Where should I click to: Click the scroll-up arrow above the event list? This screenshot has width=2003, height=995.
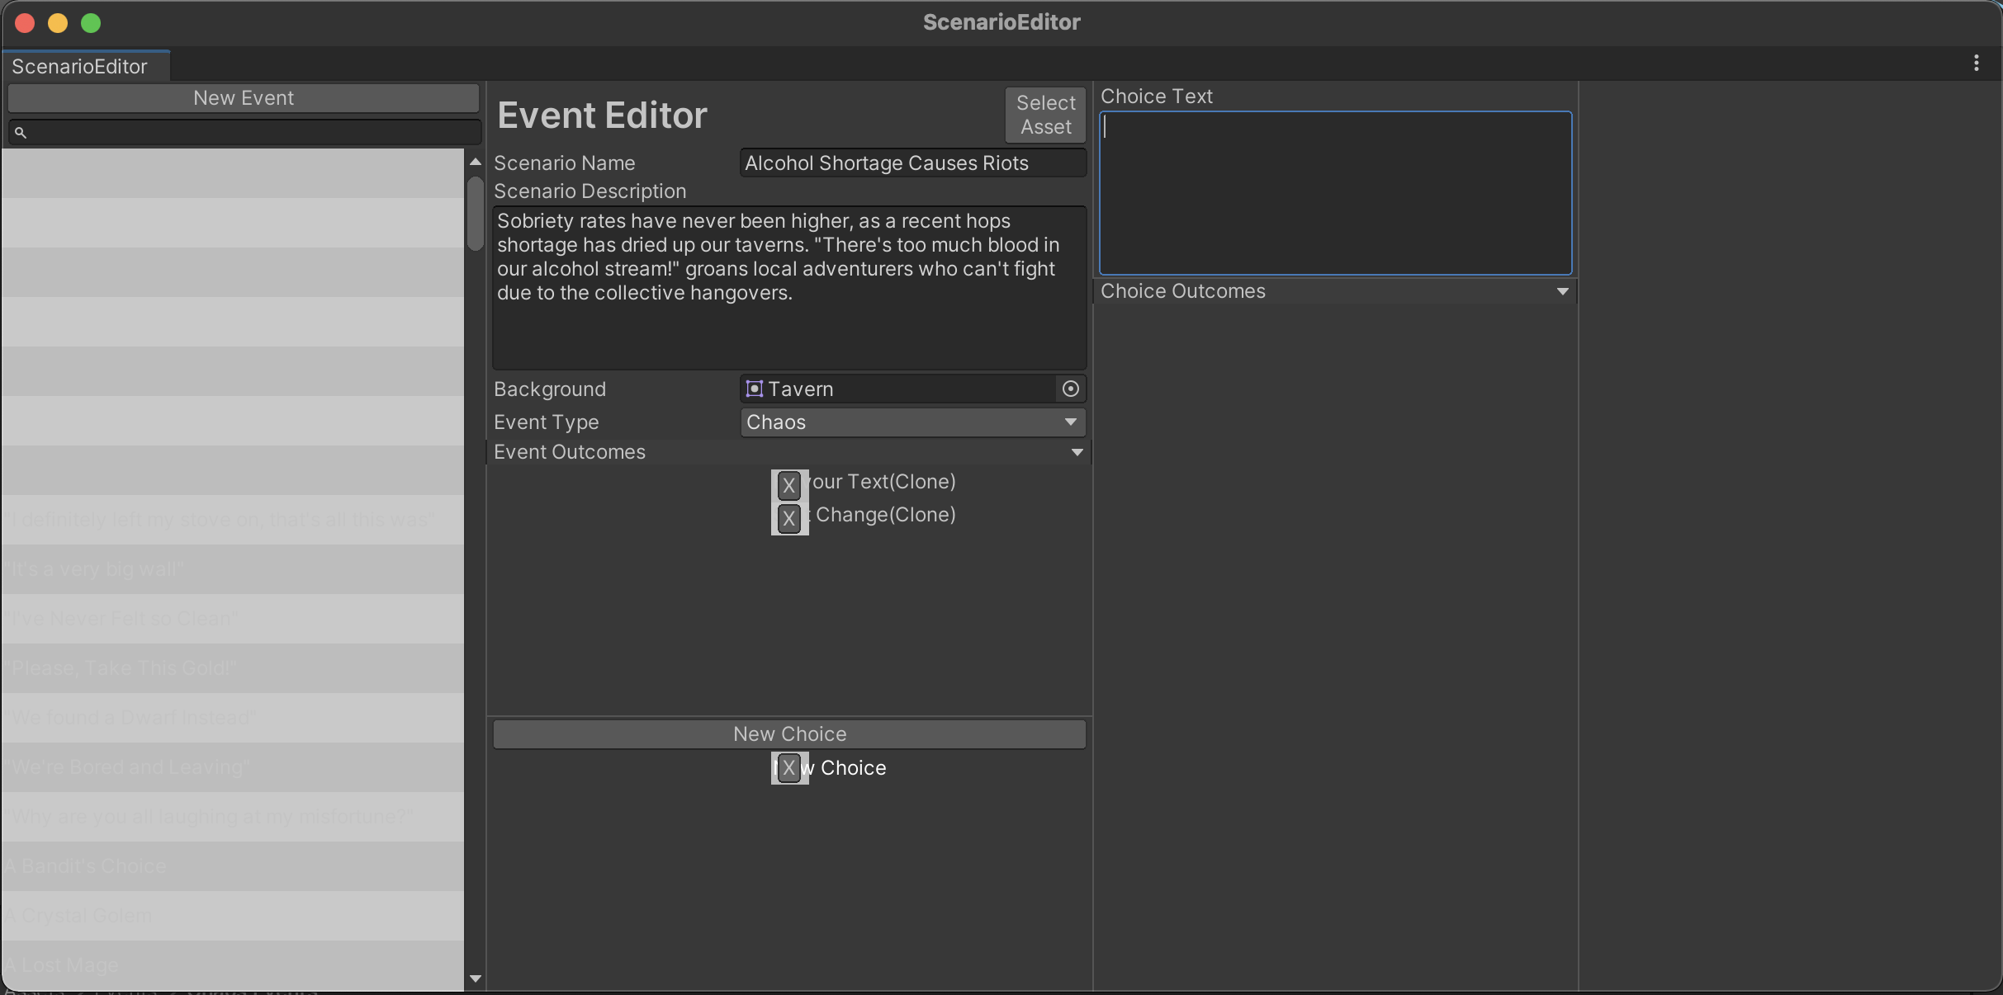pyautogui.click(x=475, y=162)
